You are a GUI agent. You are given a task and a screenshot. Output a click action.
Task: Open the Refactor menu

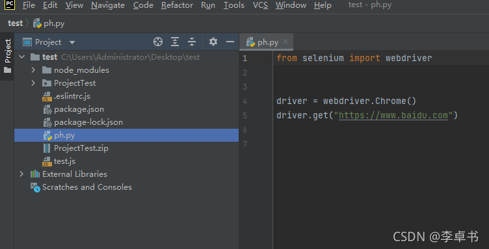tap(177, 5)
